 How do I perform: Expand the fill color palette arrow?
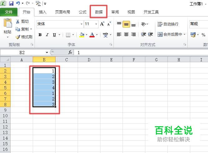86,35
